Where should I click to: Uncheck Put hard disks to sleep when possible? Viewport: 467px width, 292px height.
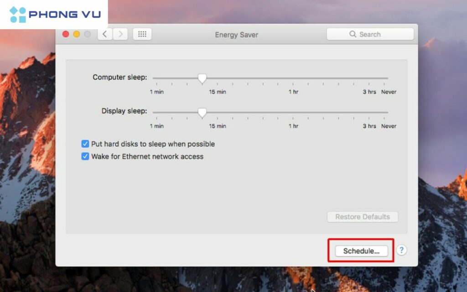tap(85, 144)
